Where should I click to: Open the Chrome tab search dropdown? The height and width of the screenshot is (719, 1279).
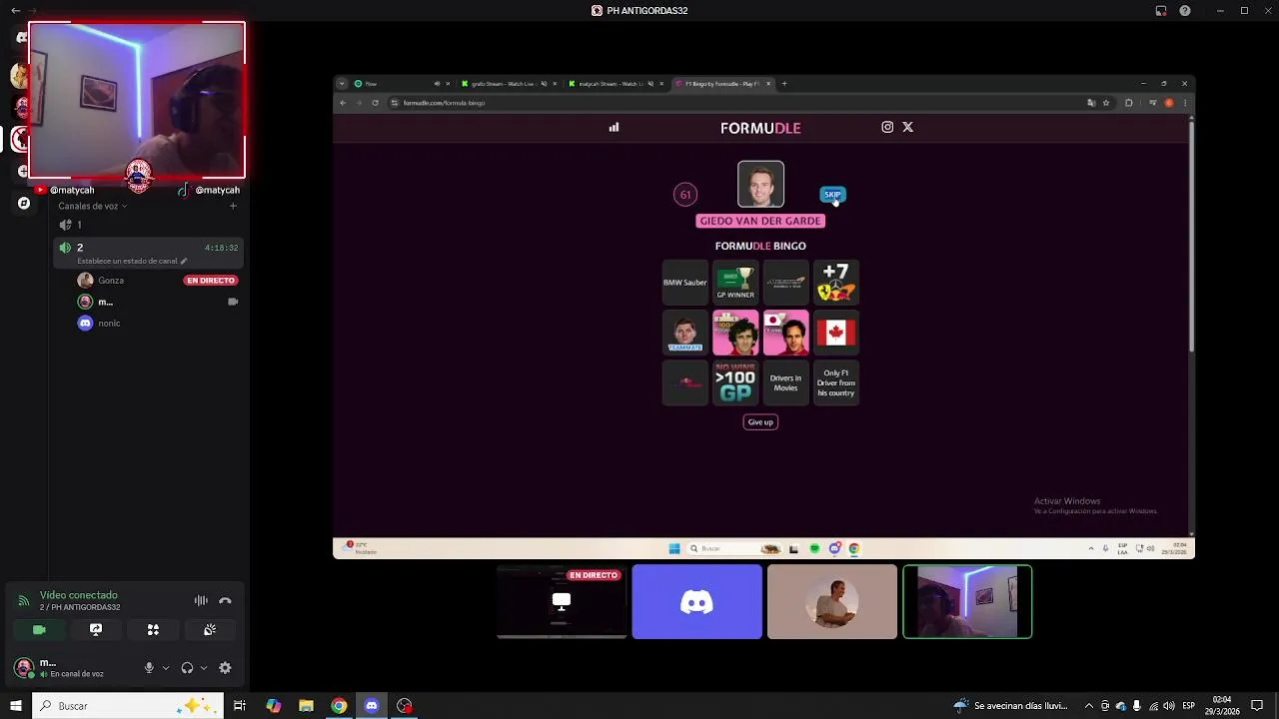click(342, 84)
